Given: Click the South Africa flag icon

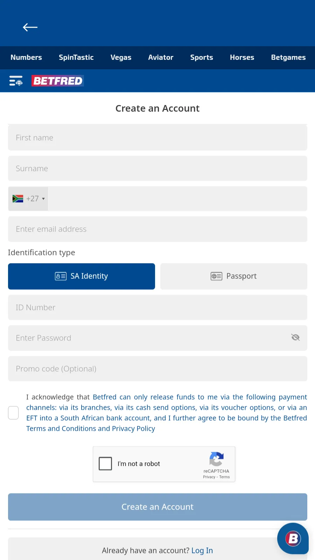Looking at the screenshot, I should 18,199.
